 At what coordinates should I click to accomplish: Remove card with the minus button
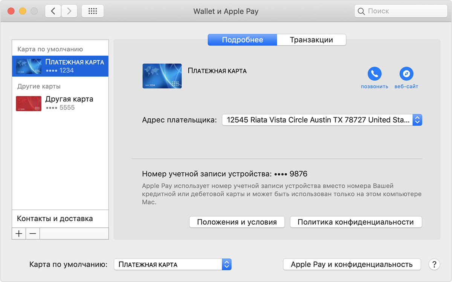click(33, 234)
